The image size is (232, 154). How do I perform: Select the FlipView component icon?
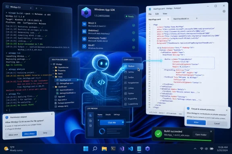click(x=126, y=93)
